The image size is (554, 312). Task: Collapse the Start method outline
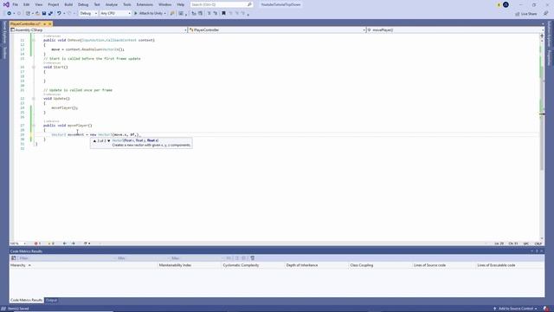tap(34, 67)
